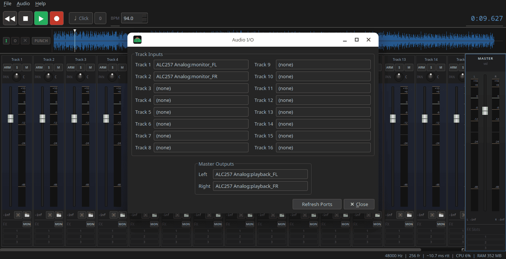Load file into Track 14 via folder icon
The image size is (506, 259).
[441, 215]
